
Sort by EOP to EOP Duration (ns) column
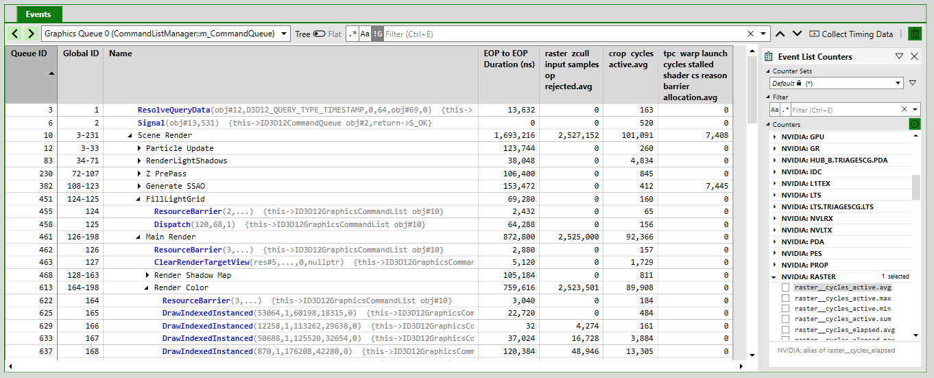pos(509,74)
